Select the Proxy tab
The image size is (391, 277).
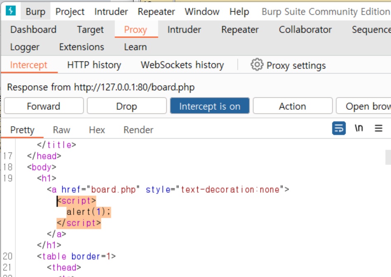click(x=136, y=30)
